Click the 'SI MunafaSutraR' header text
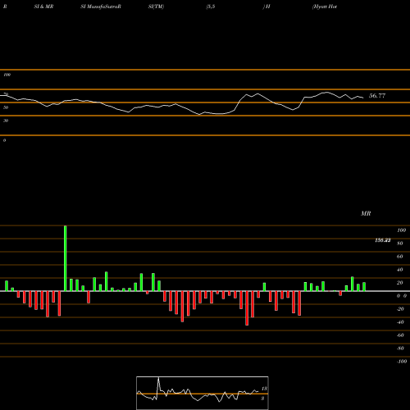 [x=101, y=7]
